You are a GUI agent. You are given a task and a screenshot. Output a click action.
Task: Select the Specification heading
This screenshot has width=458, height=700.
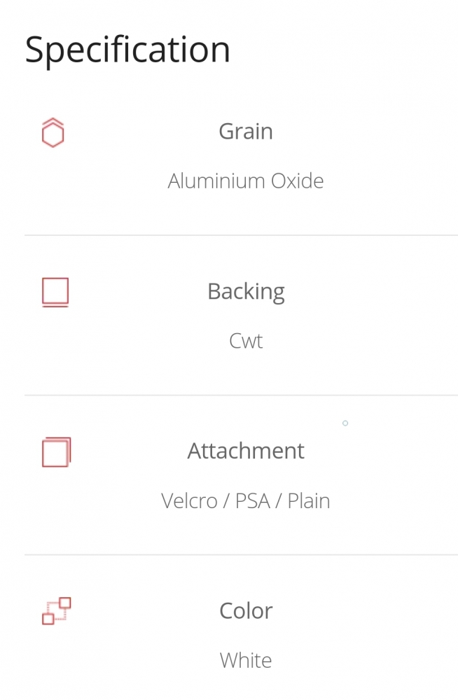point(127,50)
